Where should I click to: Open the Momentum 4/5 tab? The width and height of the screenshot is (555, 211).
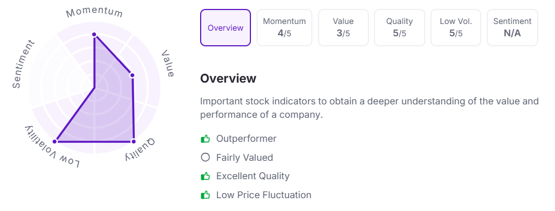tap(284, 27)
